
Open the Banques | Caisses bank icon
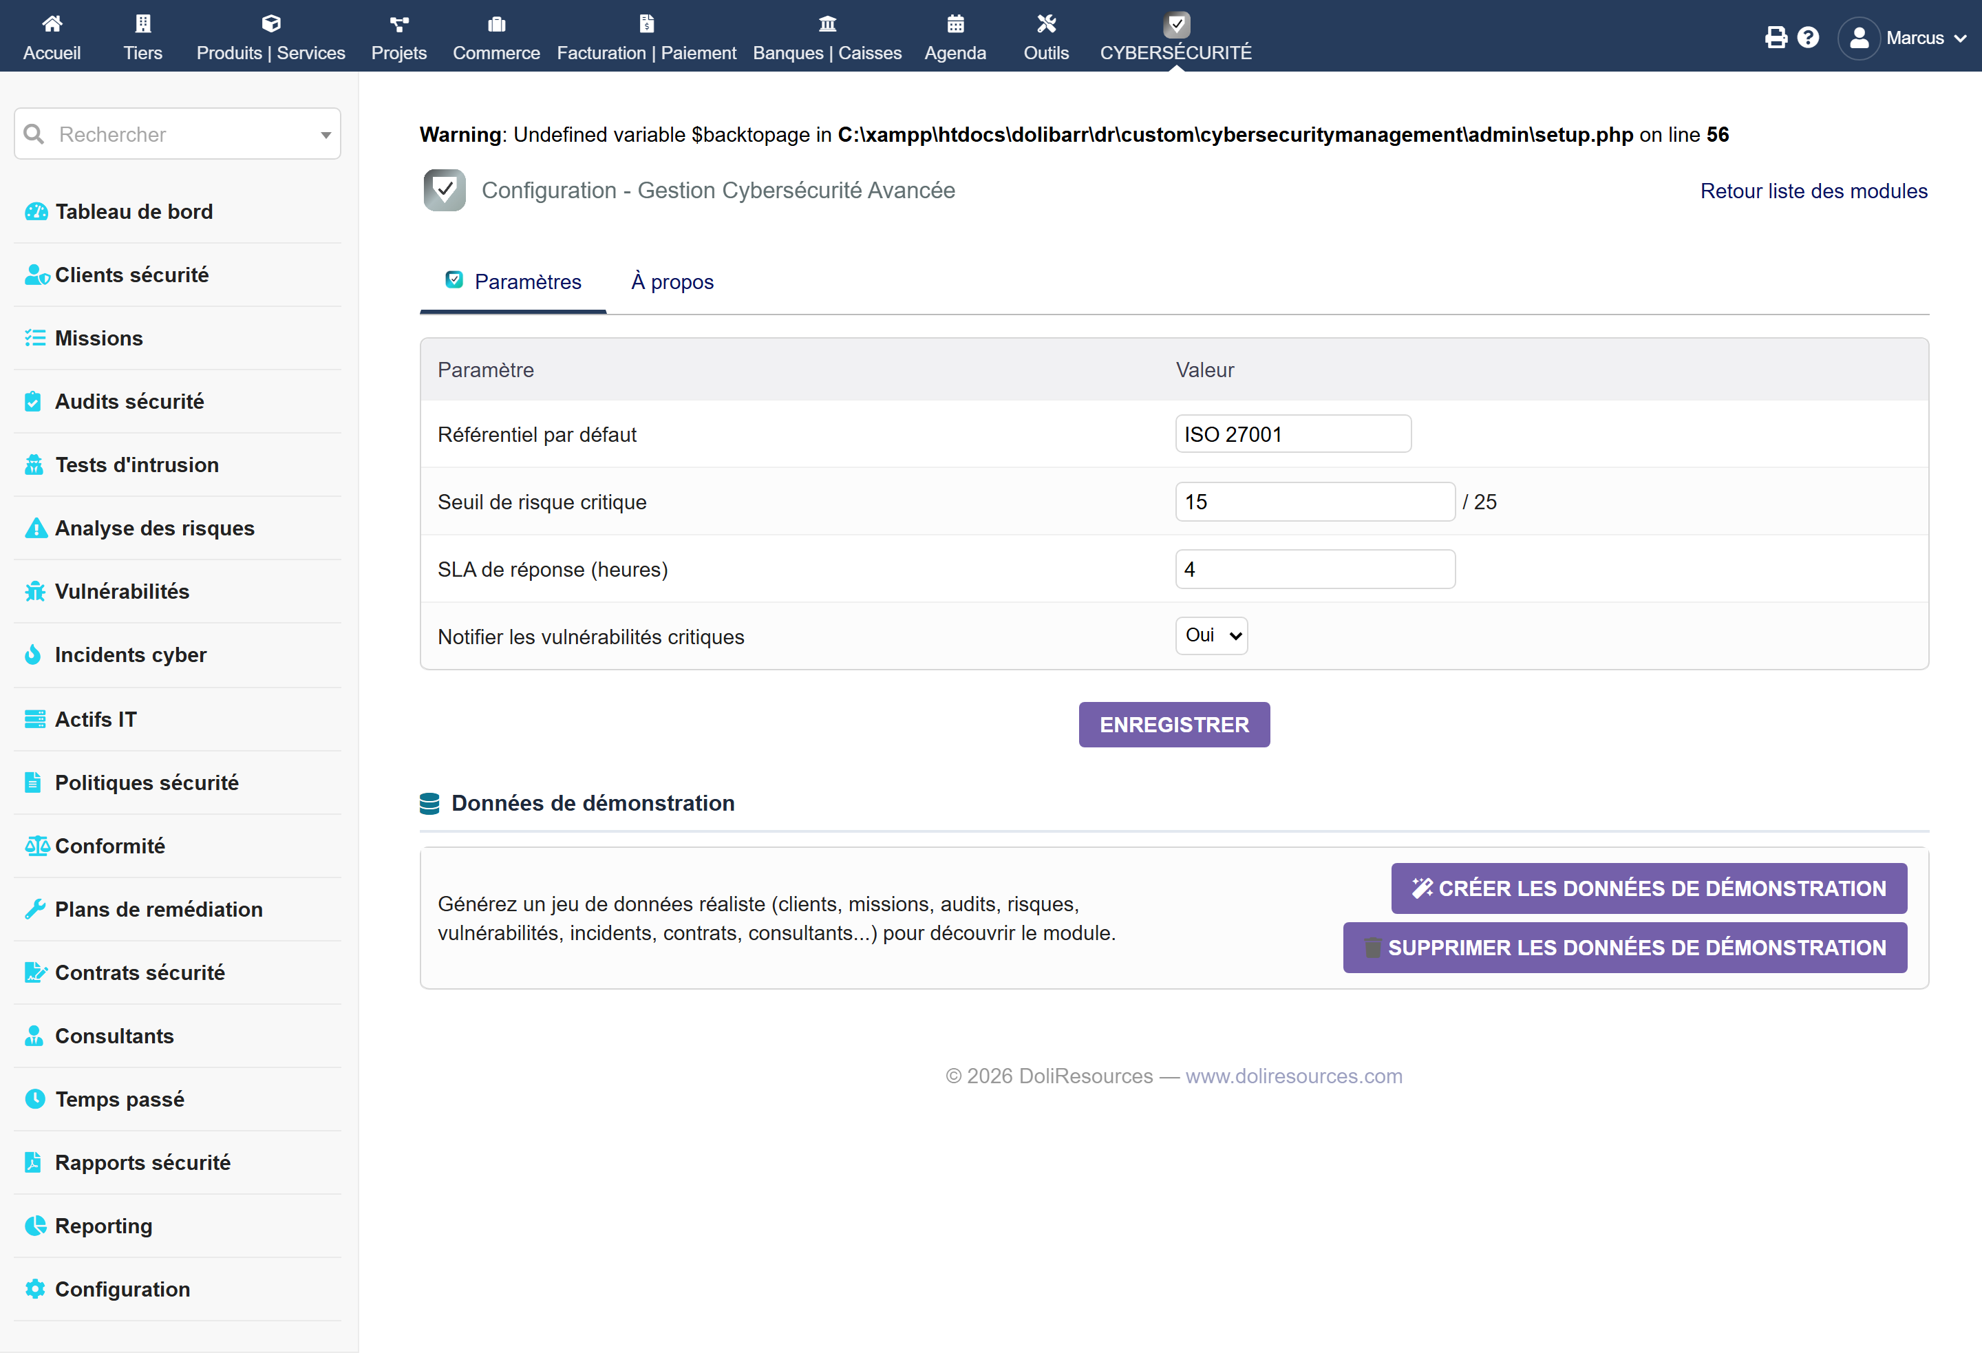(827, 24)
